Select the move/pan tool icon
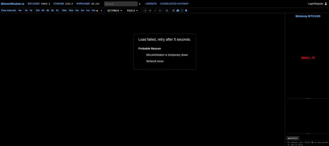The height and width of the screenshot is (146, 329). (x=150, y=10)
